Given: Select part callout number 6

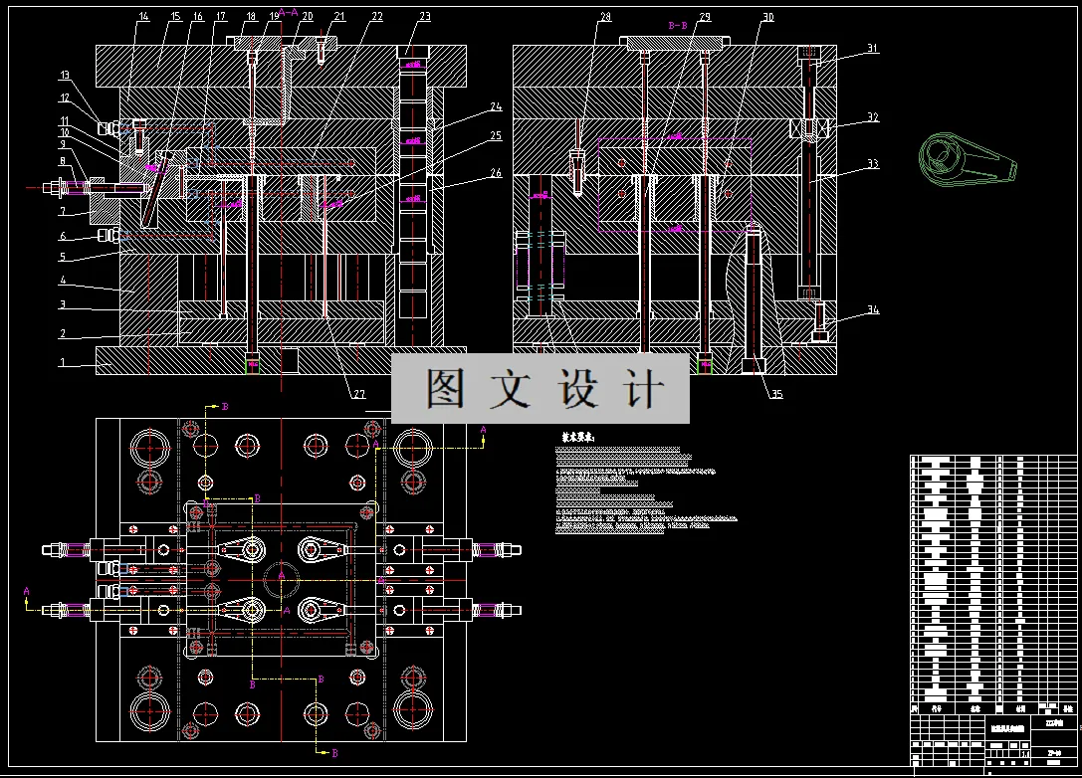Looking at the screenshot, I should (x=63, y=236).
